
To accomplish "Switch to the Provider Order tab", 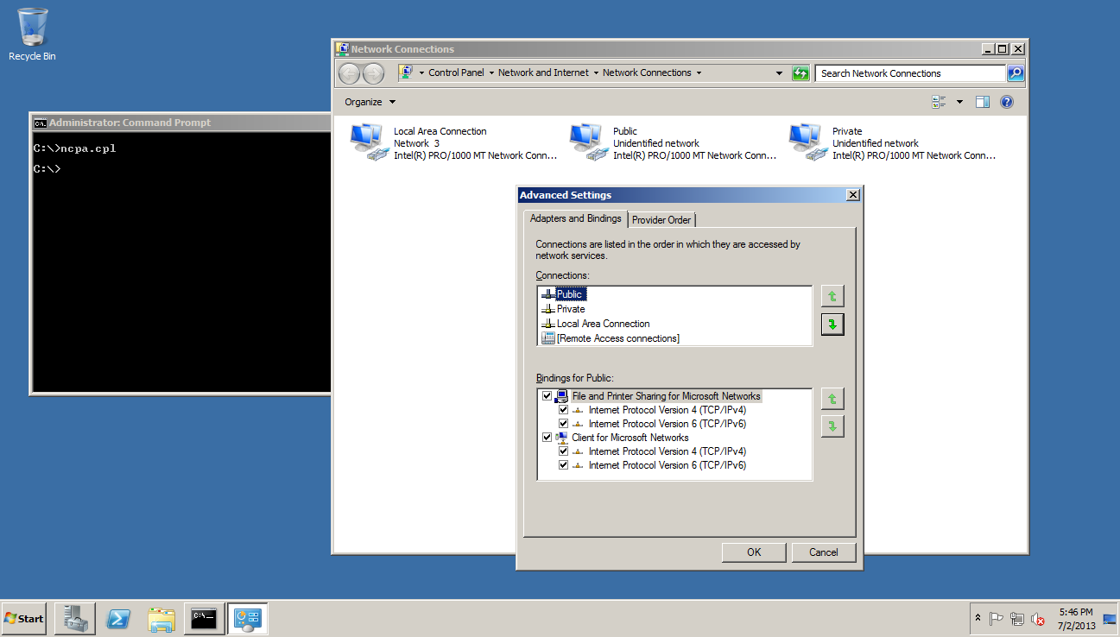I will 661,220.
